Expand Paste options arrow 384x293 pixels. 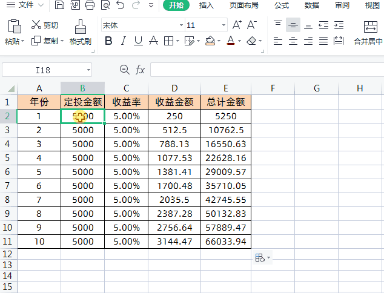tap(23, 41)
